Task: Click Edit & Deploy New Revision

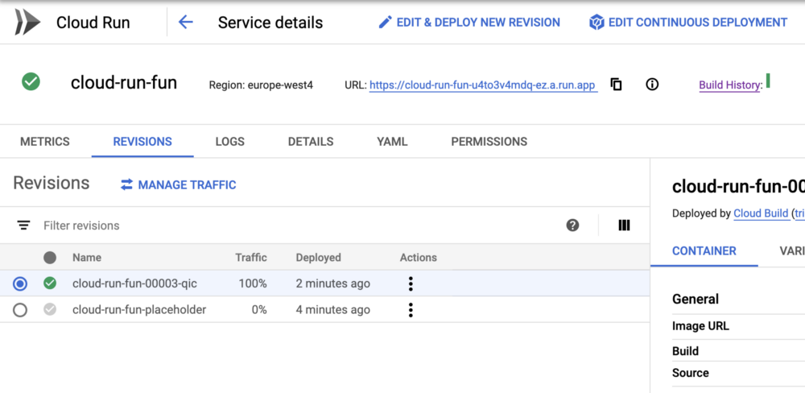Action: [469, 23]
